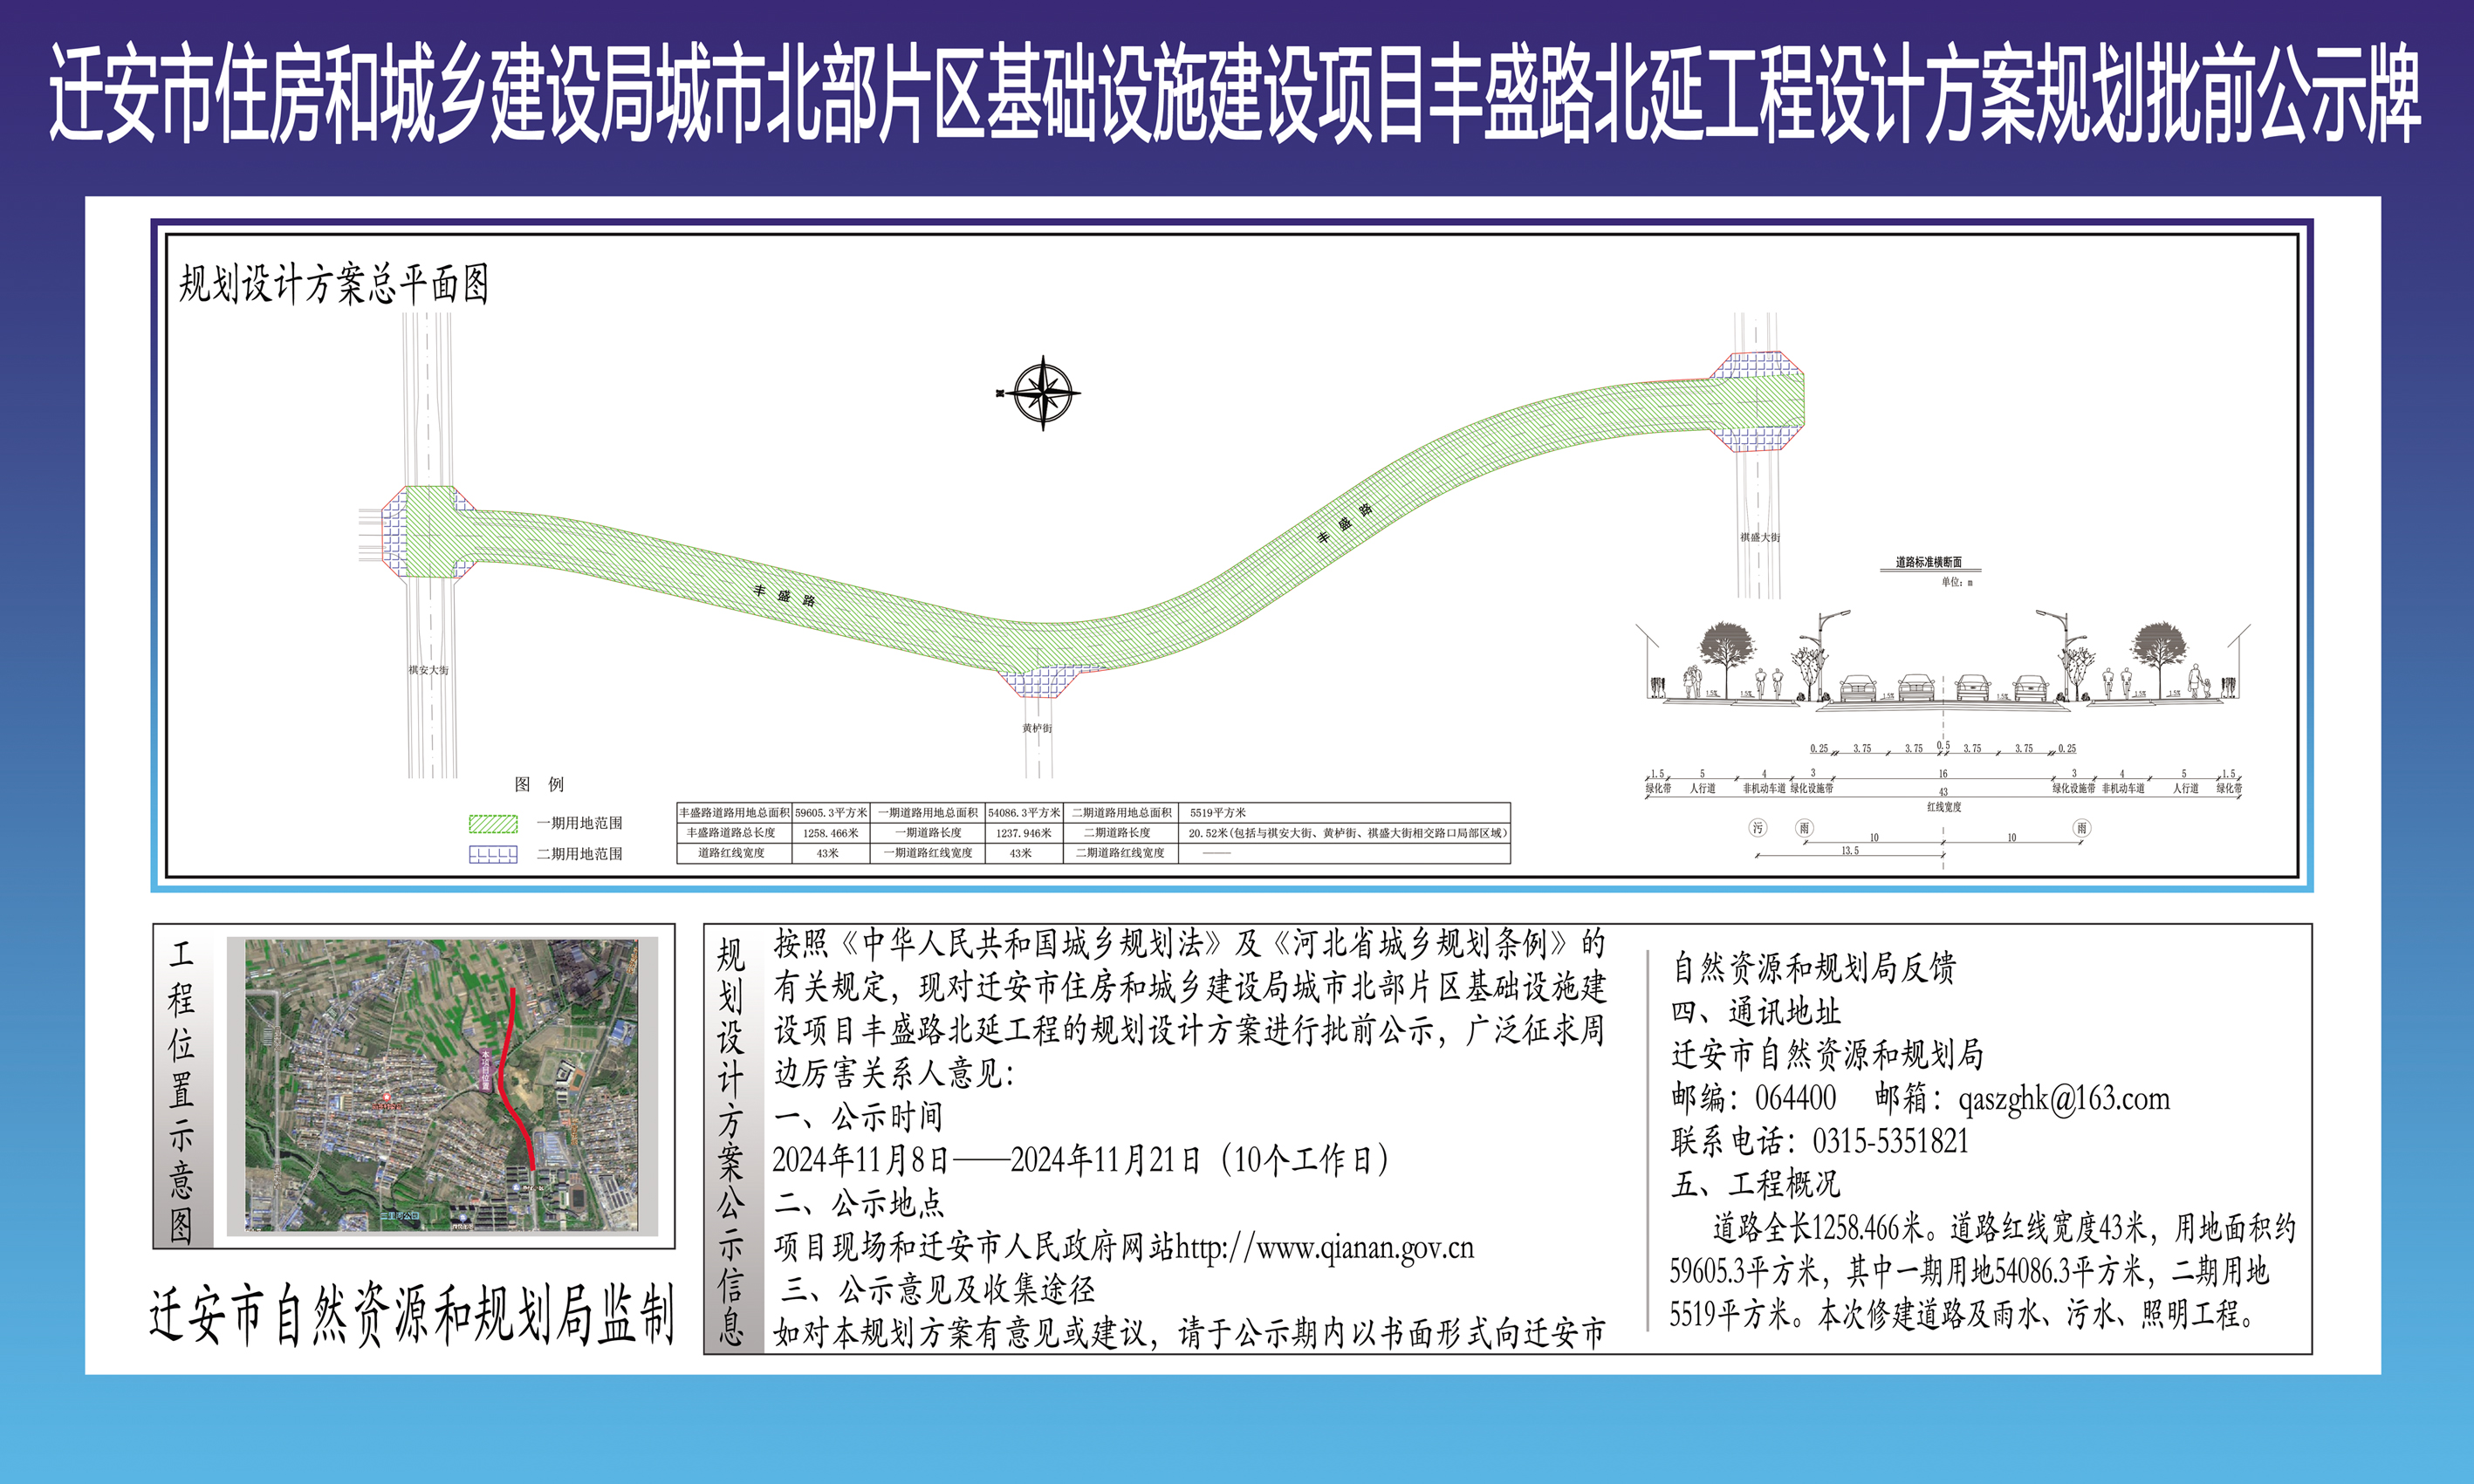Click the compass rose north arrow

click(x=1042, y=393)
